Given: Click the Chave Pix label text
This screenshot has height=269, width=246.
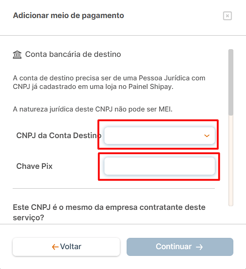Looking at the screenshot, I should pyautogui.click(x=34, y=166).
